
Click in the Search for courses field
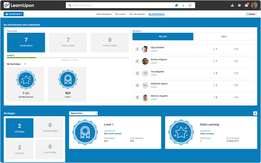(x=119, y=6)
